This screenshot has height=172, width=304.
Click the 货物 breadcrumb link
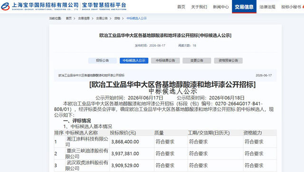(117, 18)
